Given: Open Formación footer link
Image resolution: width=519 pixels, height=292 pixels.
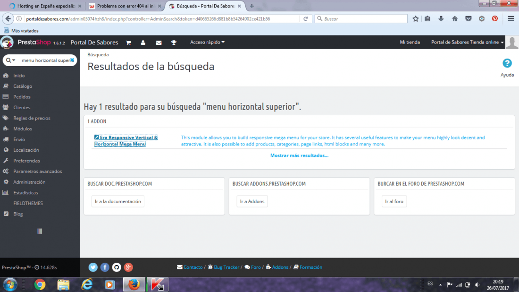Looking at the screenshot, I should click(x=311, y=267).
